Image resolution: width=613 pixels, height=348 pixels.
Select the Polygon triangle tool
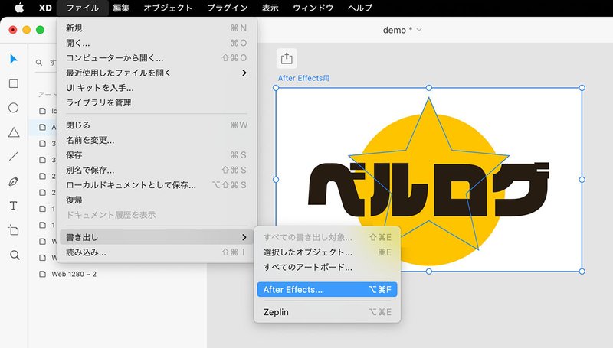14,132
